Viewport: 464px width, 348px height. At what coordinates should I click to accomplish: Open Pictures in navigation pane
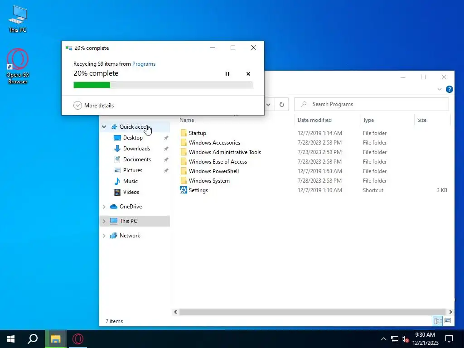click(x=133, y=170)
